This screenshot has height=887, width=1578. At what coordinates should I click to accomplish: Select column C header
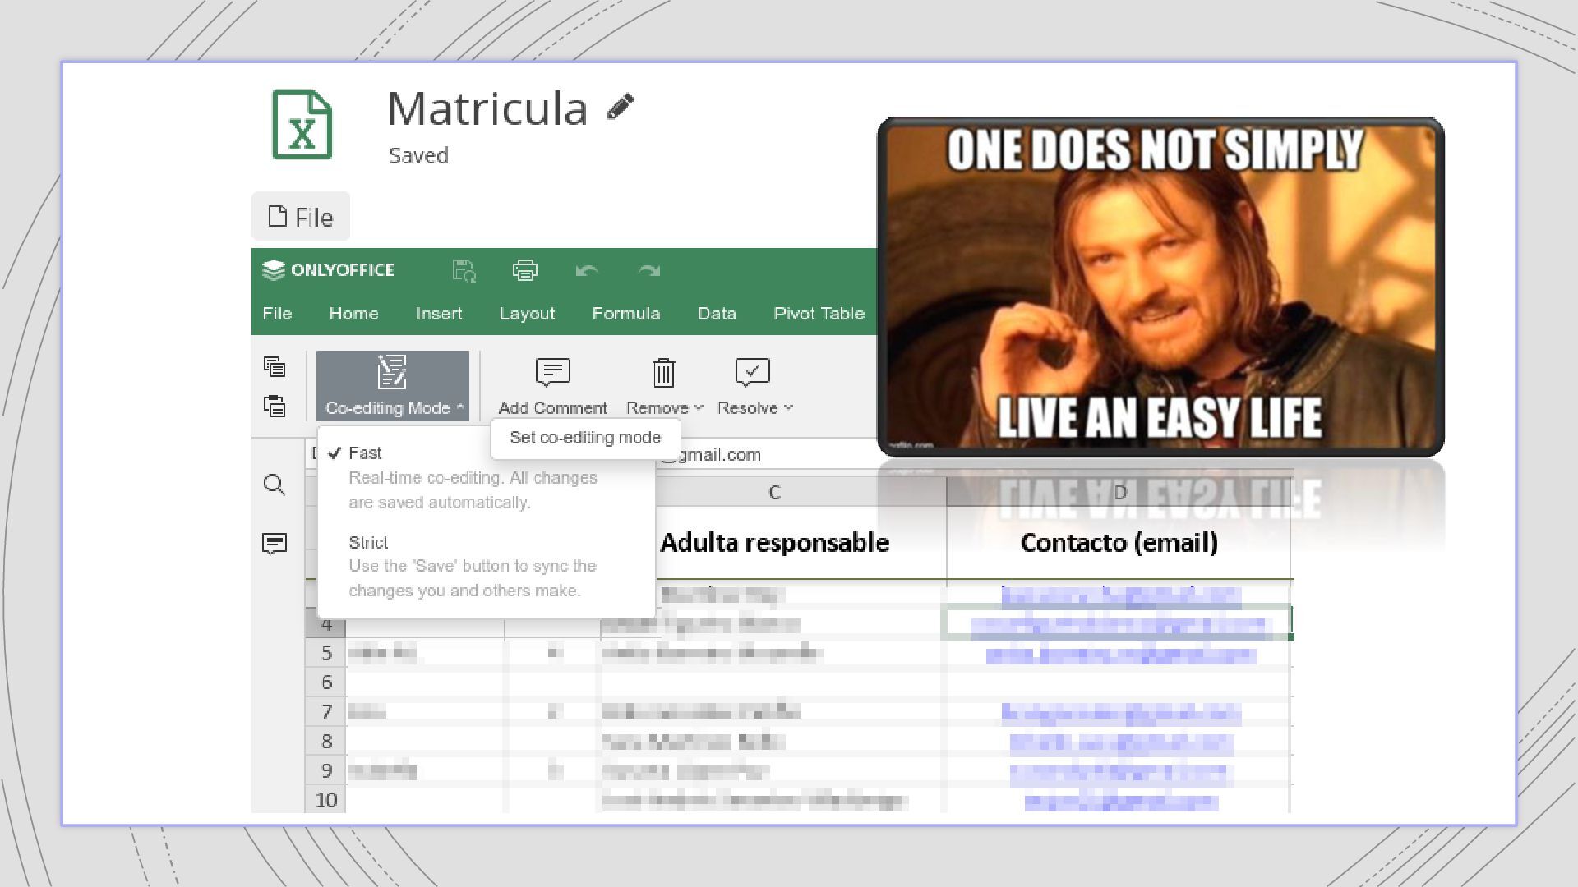click(774, 492)
